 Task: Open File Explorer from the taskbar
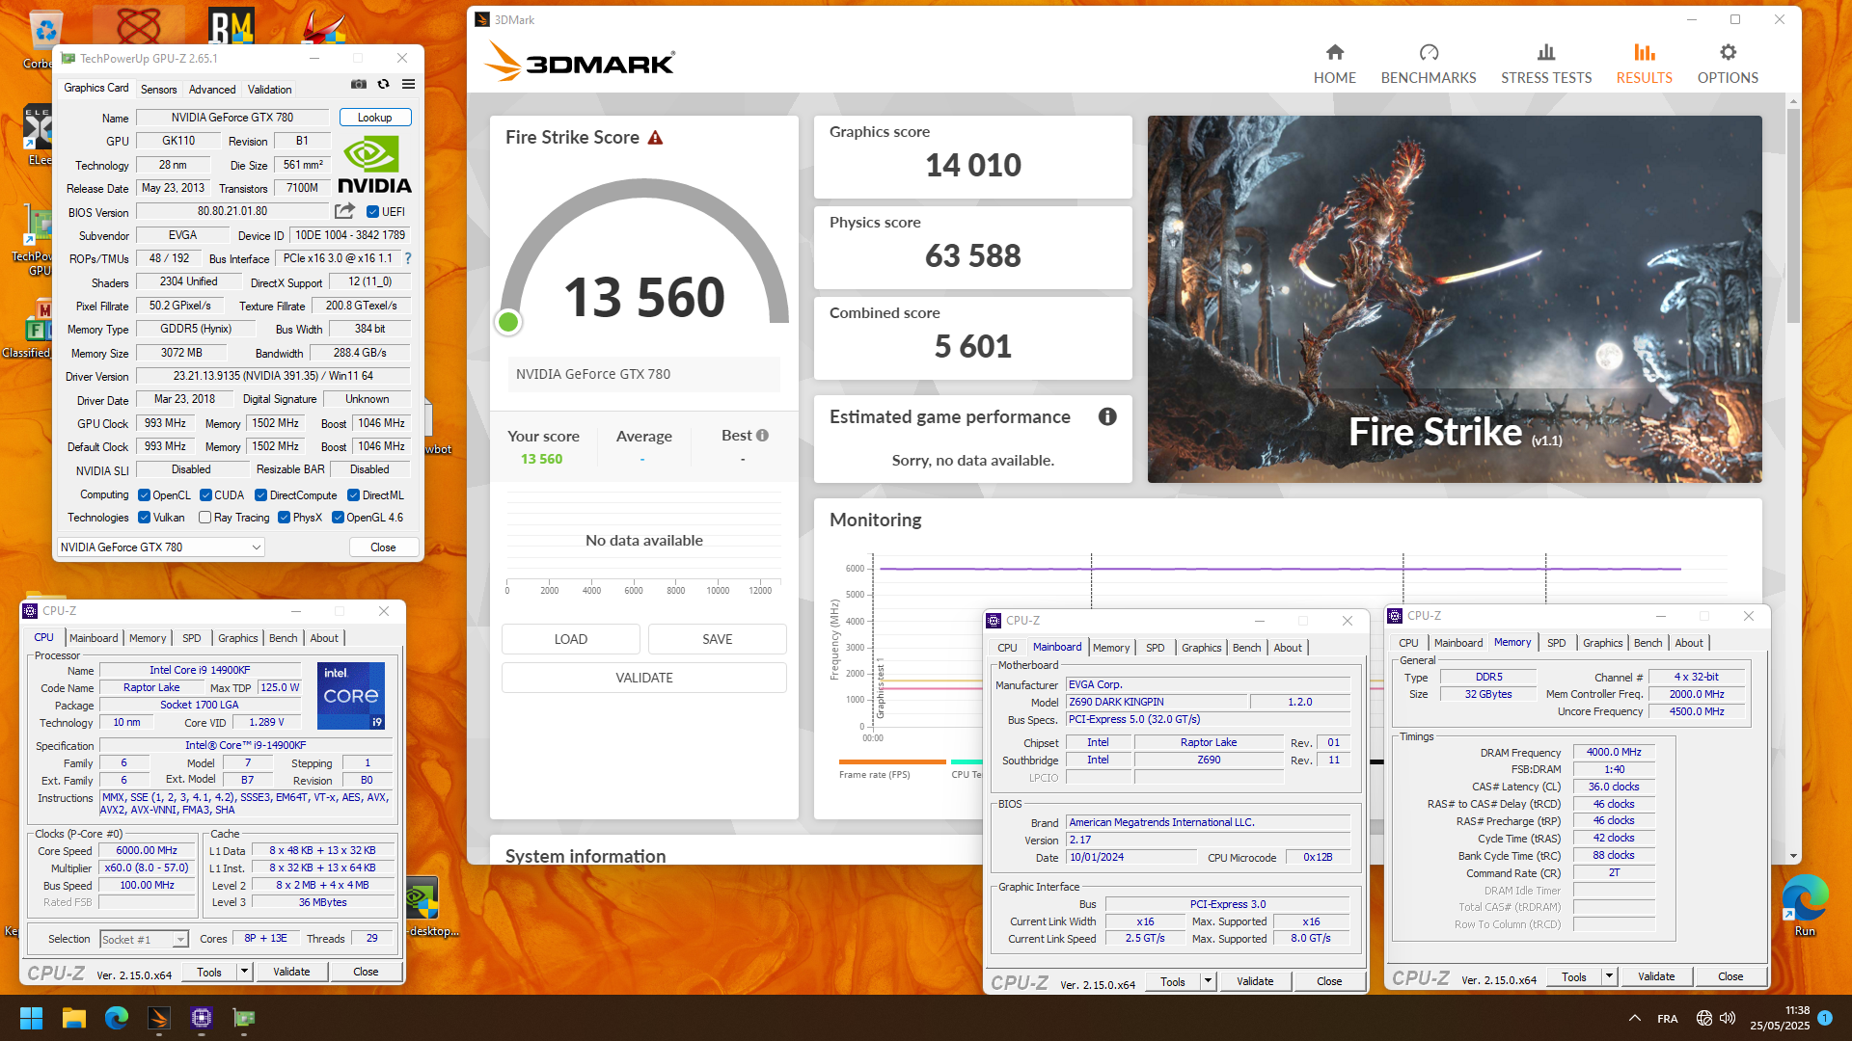(73, 1018)
